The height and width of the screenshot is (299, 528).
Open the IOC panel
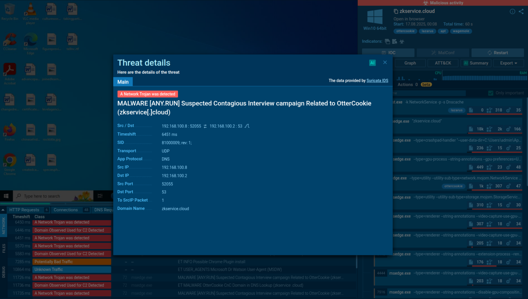[388, 53]
